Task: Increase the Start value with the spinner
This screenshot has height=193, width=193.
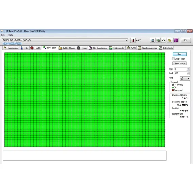Action: click(188, 68)
